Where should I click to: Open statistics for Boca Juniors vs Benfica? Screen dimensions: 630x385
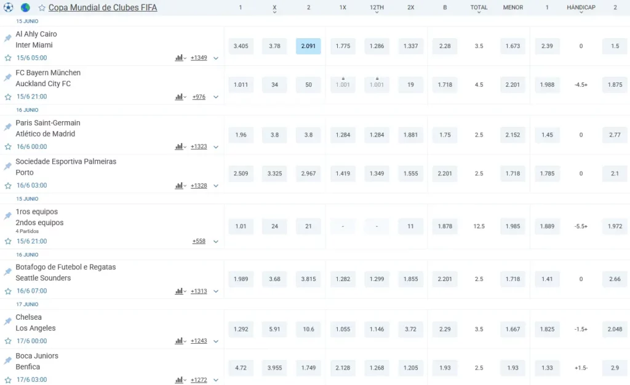180,380
